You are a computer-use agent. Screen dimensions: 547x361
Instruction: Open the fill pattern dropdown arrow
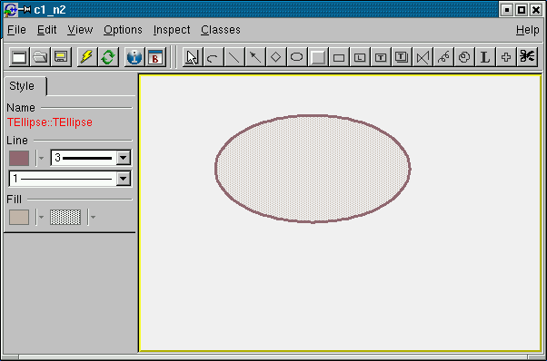pyautogui.click(x=93, y=217)
